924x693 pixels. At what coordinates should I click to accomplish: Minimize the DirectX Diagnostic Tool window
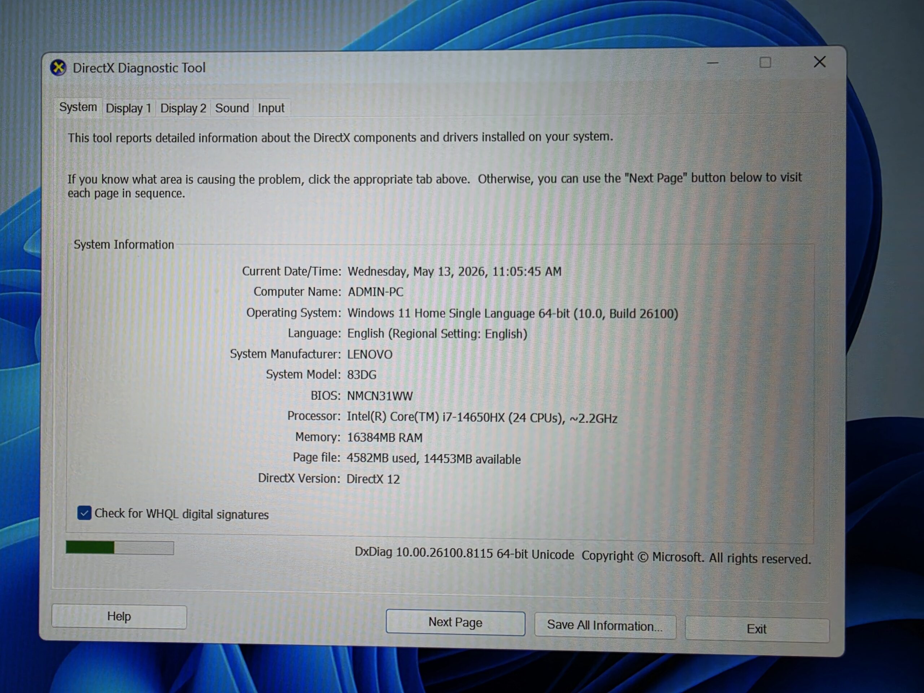(x=712, y=63)
